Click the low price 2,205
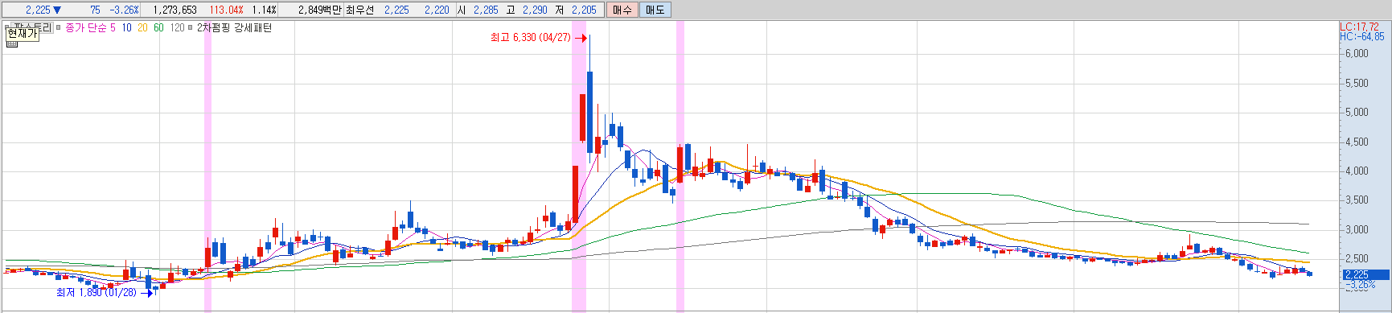1392x313 pixels. point(584,10)
